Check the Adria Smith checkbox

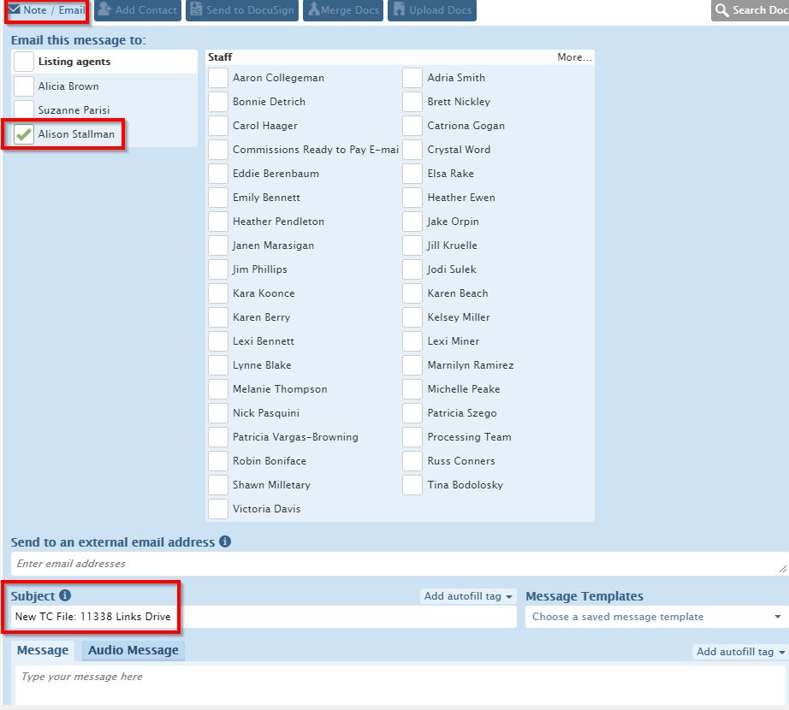412,78
